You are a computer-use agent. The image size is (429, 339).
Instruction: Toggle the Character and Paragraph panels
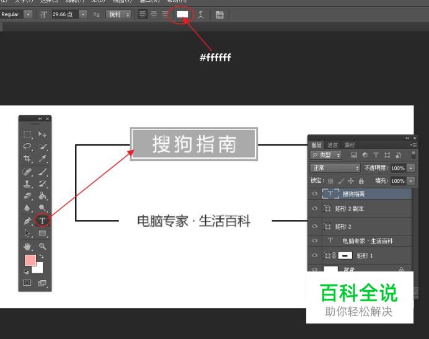[219, 14]
